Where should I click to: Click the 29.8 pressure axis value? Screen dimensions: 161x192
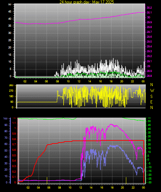[149, 27]
